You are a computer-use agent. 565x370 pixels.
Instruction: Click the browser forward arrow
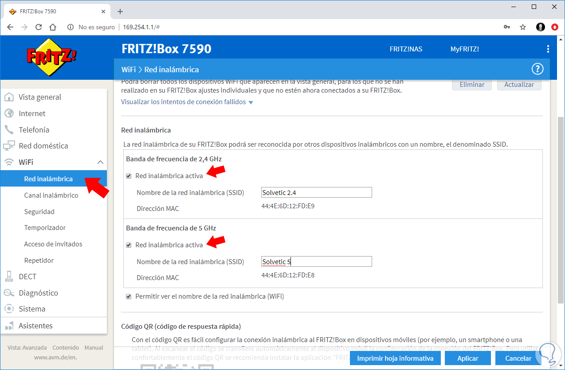click(x=24, y=27)
